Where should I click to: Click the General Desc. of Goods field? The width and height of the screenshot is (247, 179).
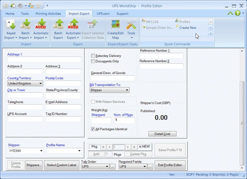coord(113,78)
